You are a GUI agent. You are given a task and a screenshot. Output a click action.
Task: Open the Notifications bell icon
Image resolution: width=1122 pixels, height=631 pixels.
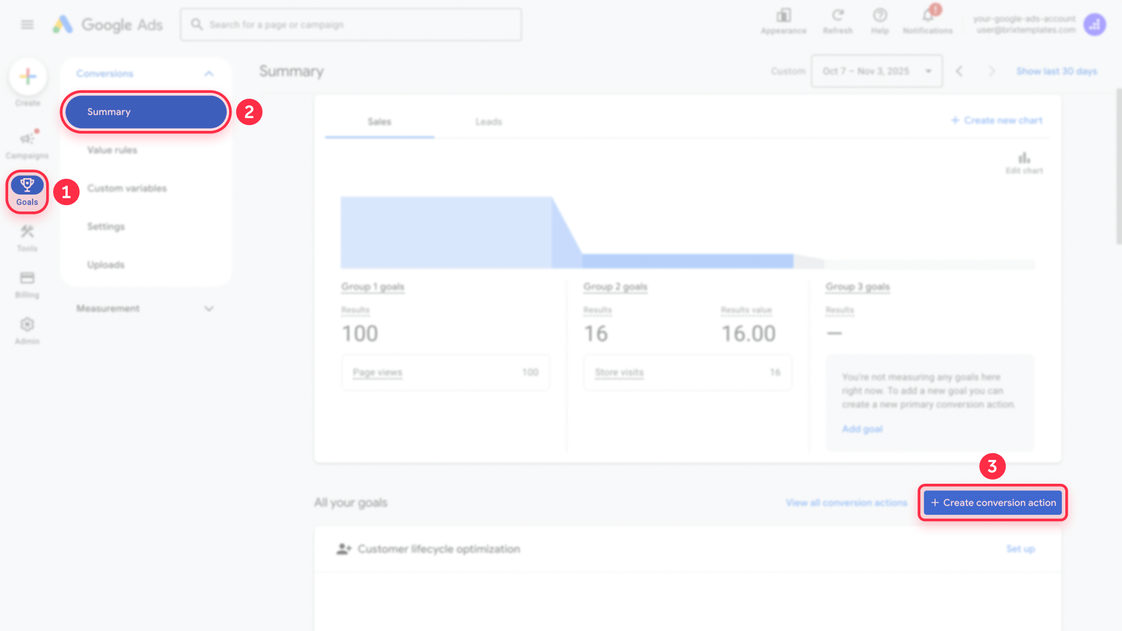point(928,18)
